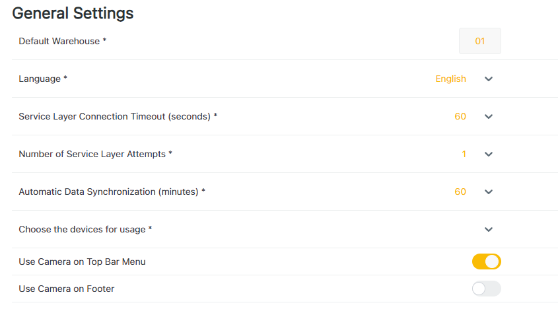This screenshot has height=313, width=558.
Task: Open the Language dropdown chevron
Action: click(489, 79)
